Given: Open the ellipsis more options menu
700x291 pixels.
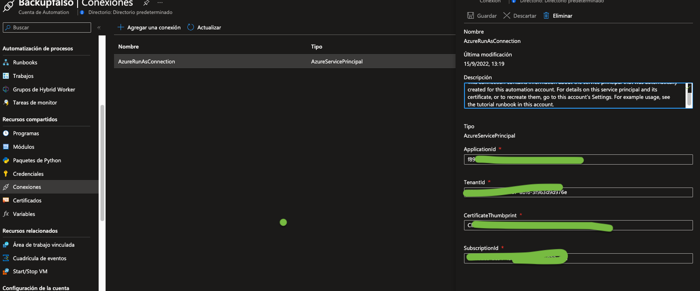Looking at the screenshot, I should coord(160,3).
